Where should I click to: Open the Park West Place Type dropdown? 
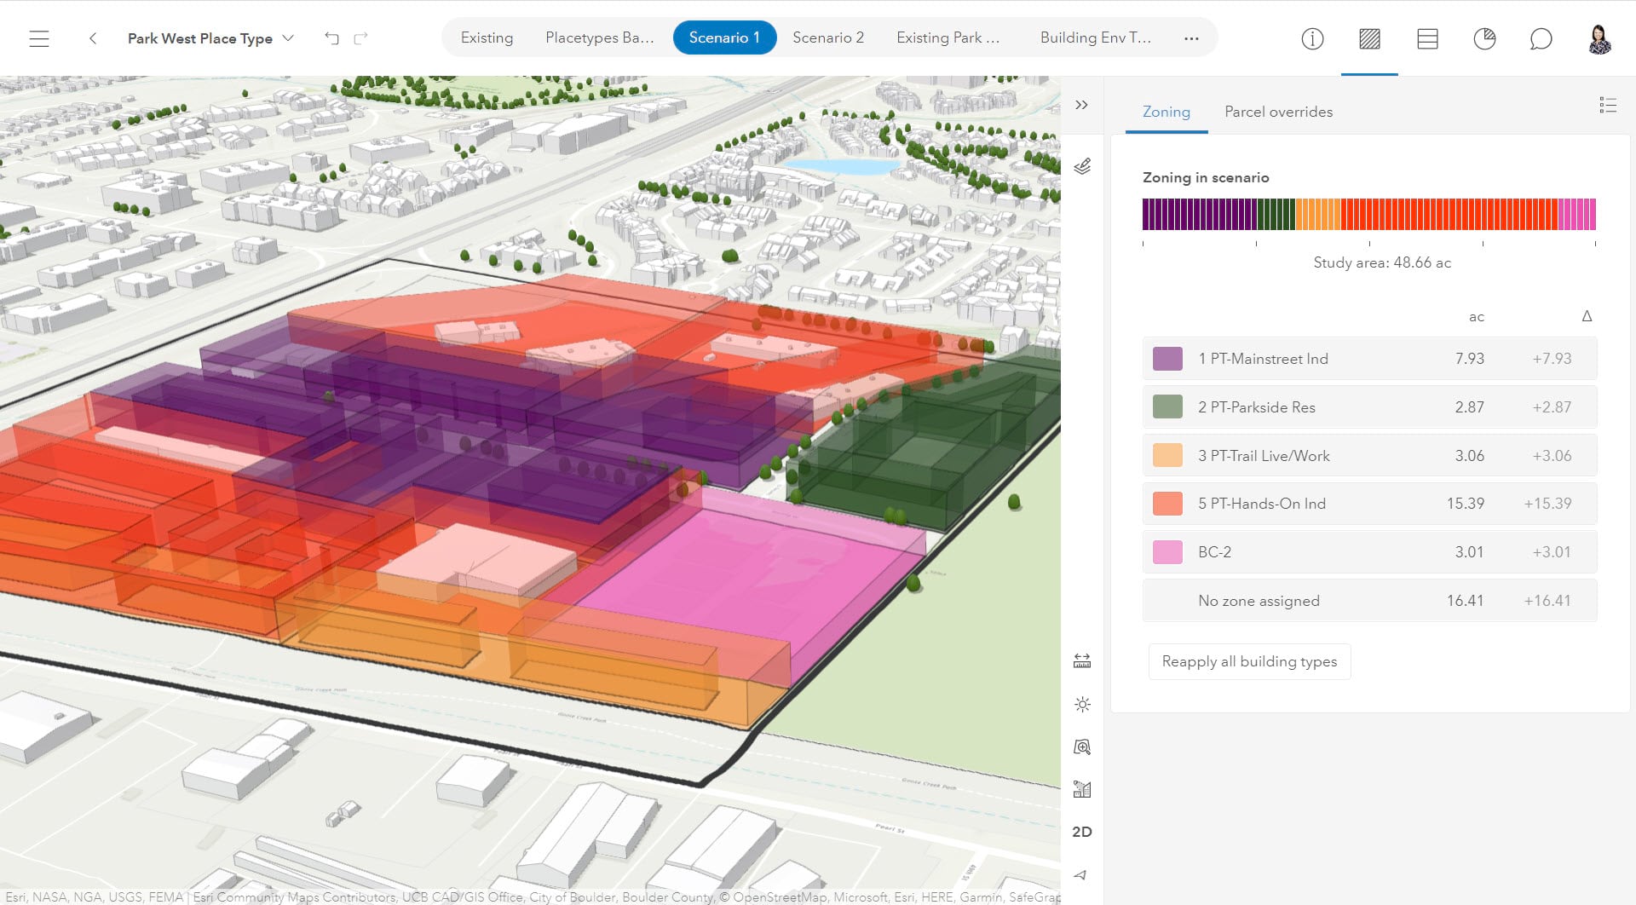[210, 38]
